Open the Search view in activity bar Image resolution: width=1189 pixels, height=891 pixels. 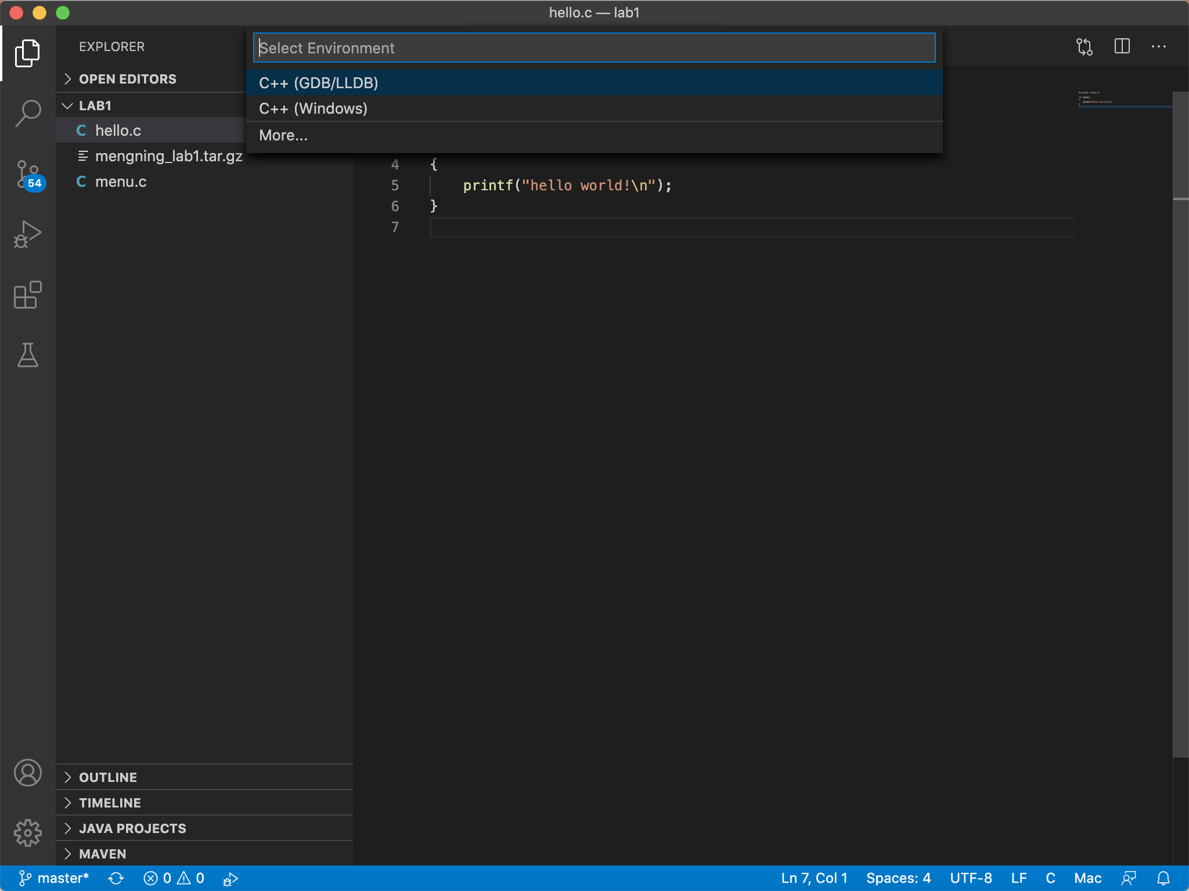[28, 113]
